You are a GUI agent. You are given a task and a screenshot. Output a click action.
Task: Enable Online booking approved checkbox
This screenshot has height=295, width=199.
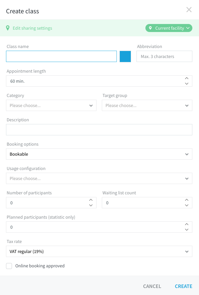9,266
